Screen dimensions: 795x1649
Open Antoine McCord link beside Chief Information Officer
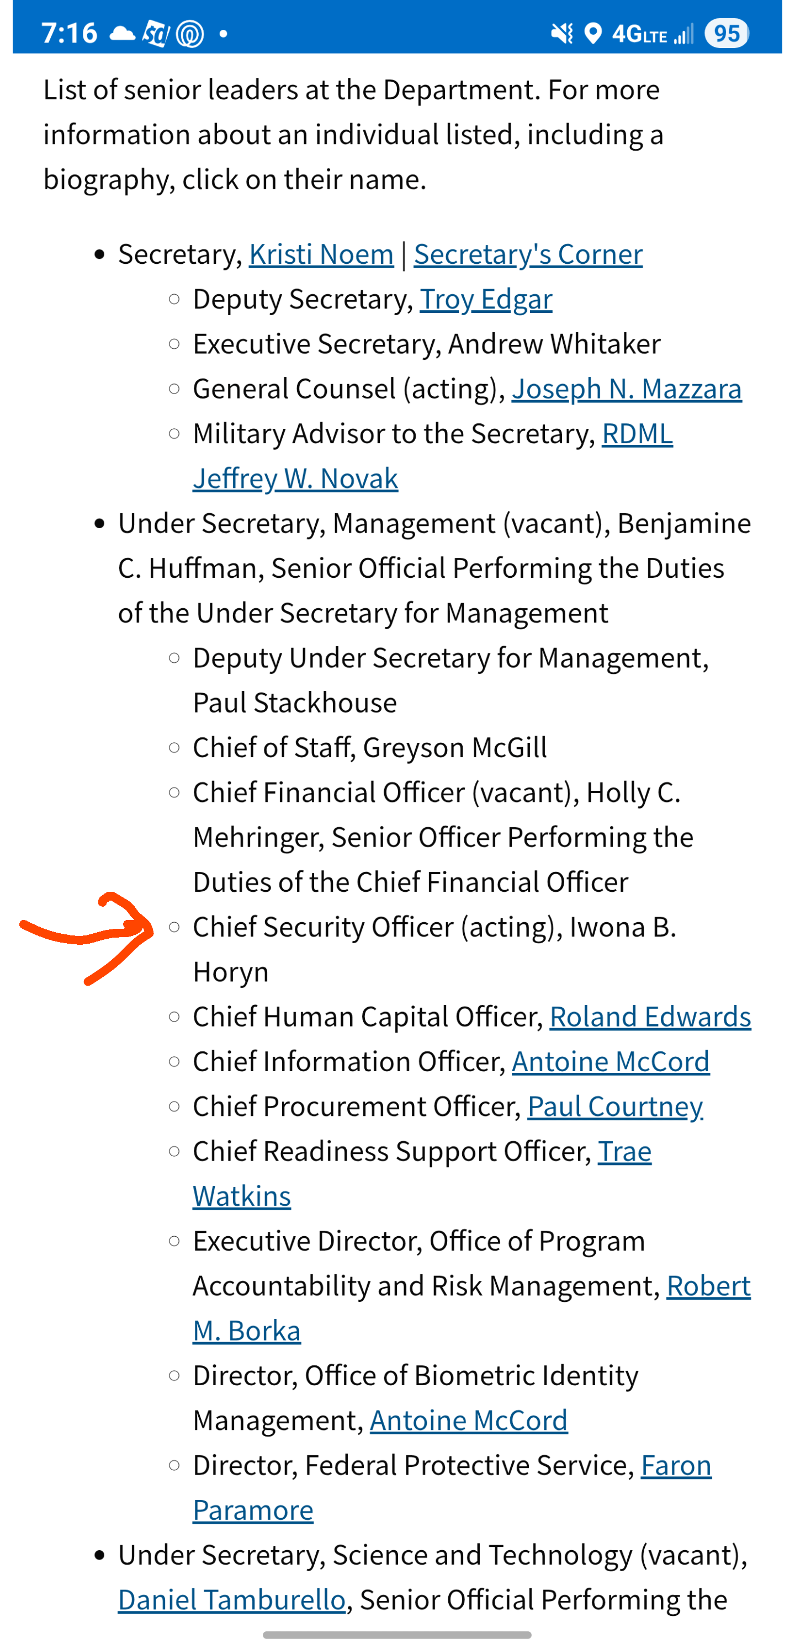[x=611, y=1061]
